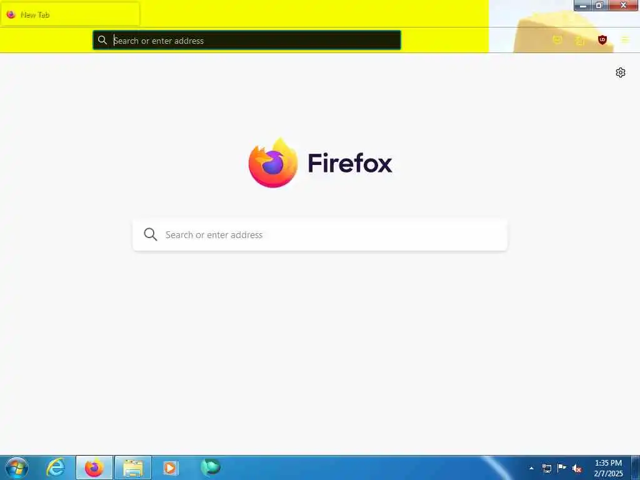Click the muted volume tray icon

click(x=577, y=469)
